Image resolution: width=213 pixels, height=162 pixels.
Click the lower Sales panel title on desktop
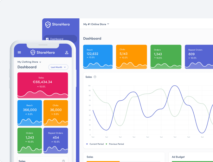[90, 157]
